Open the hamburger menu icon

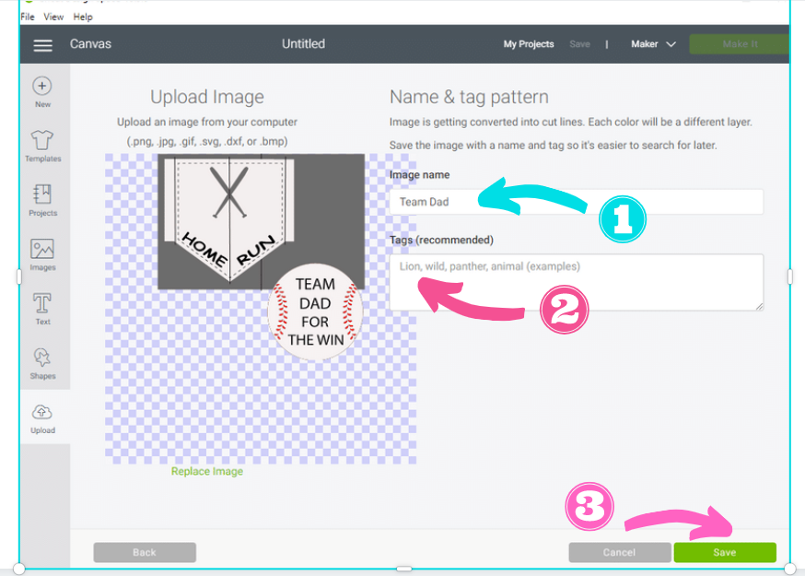click(42, 45)
